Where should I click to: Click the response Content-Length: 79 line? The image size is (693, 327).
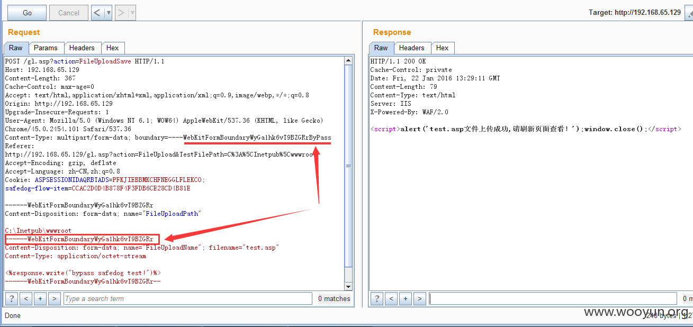[403, 87]
